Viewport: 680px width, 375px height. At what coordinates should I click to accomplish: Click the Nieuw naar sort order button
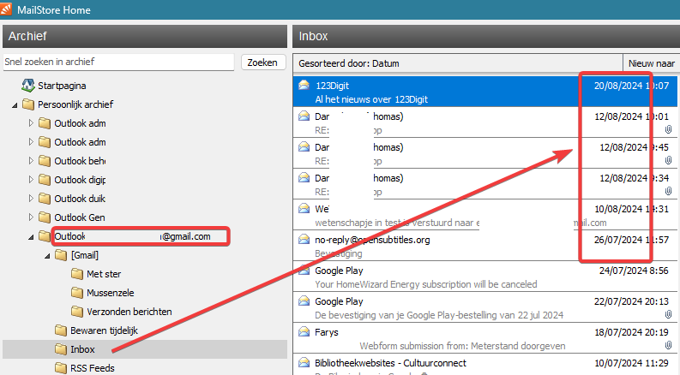tap(651, 63)
